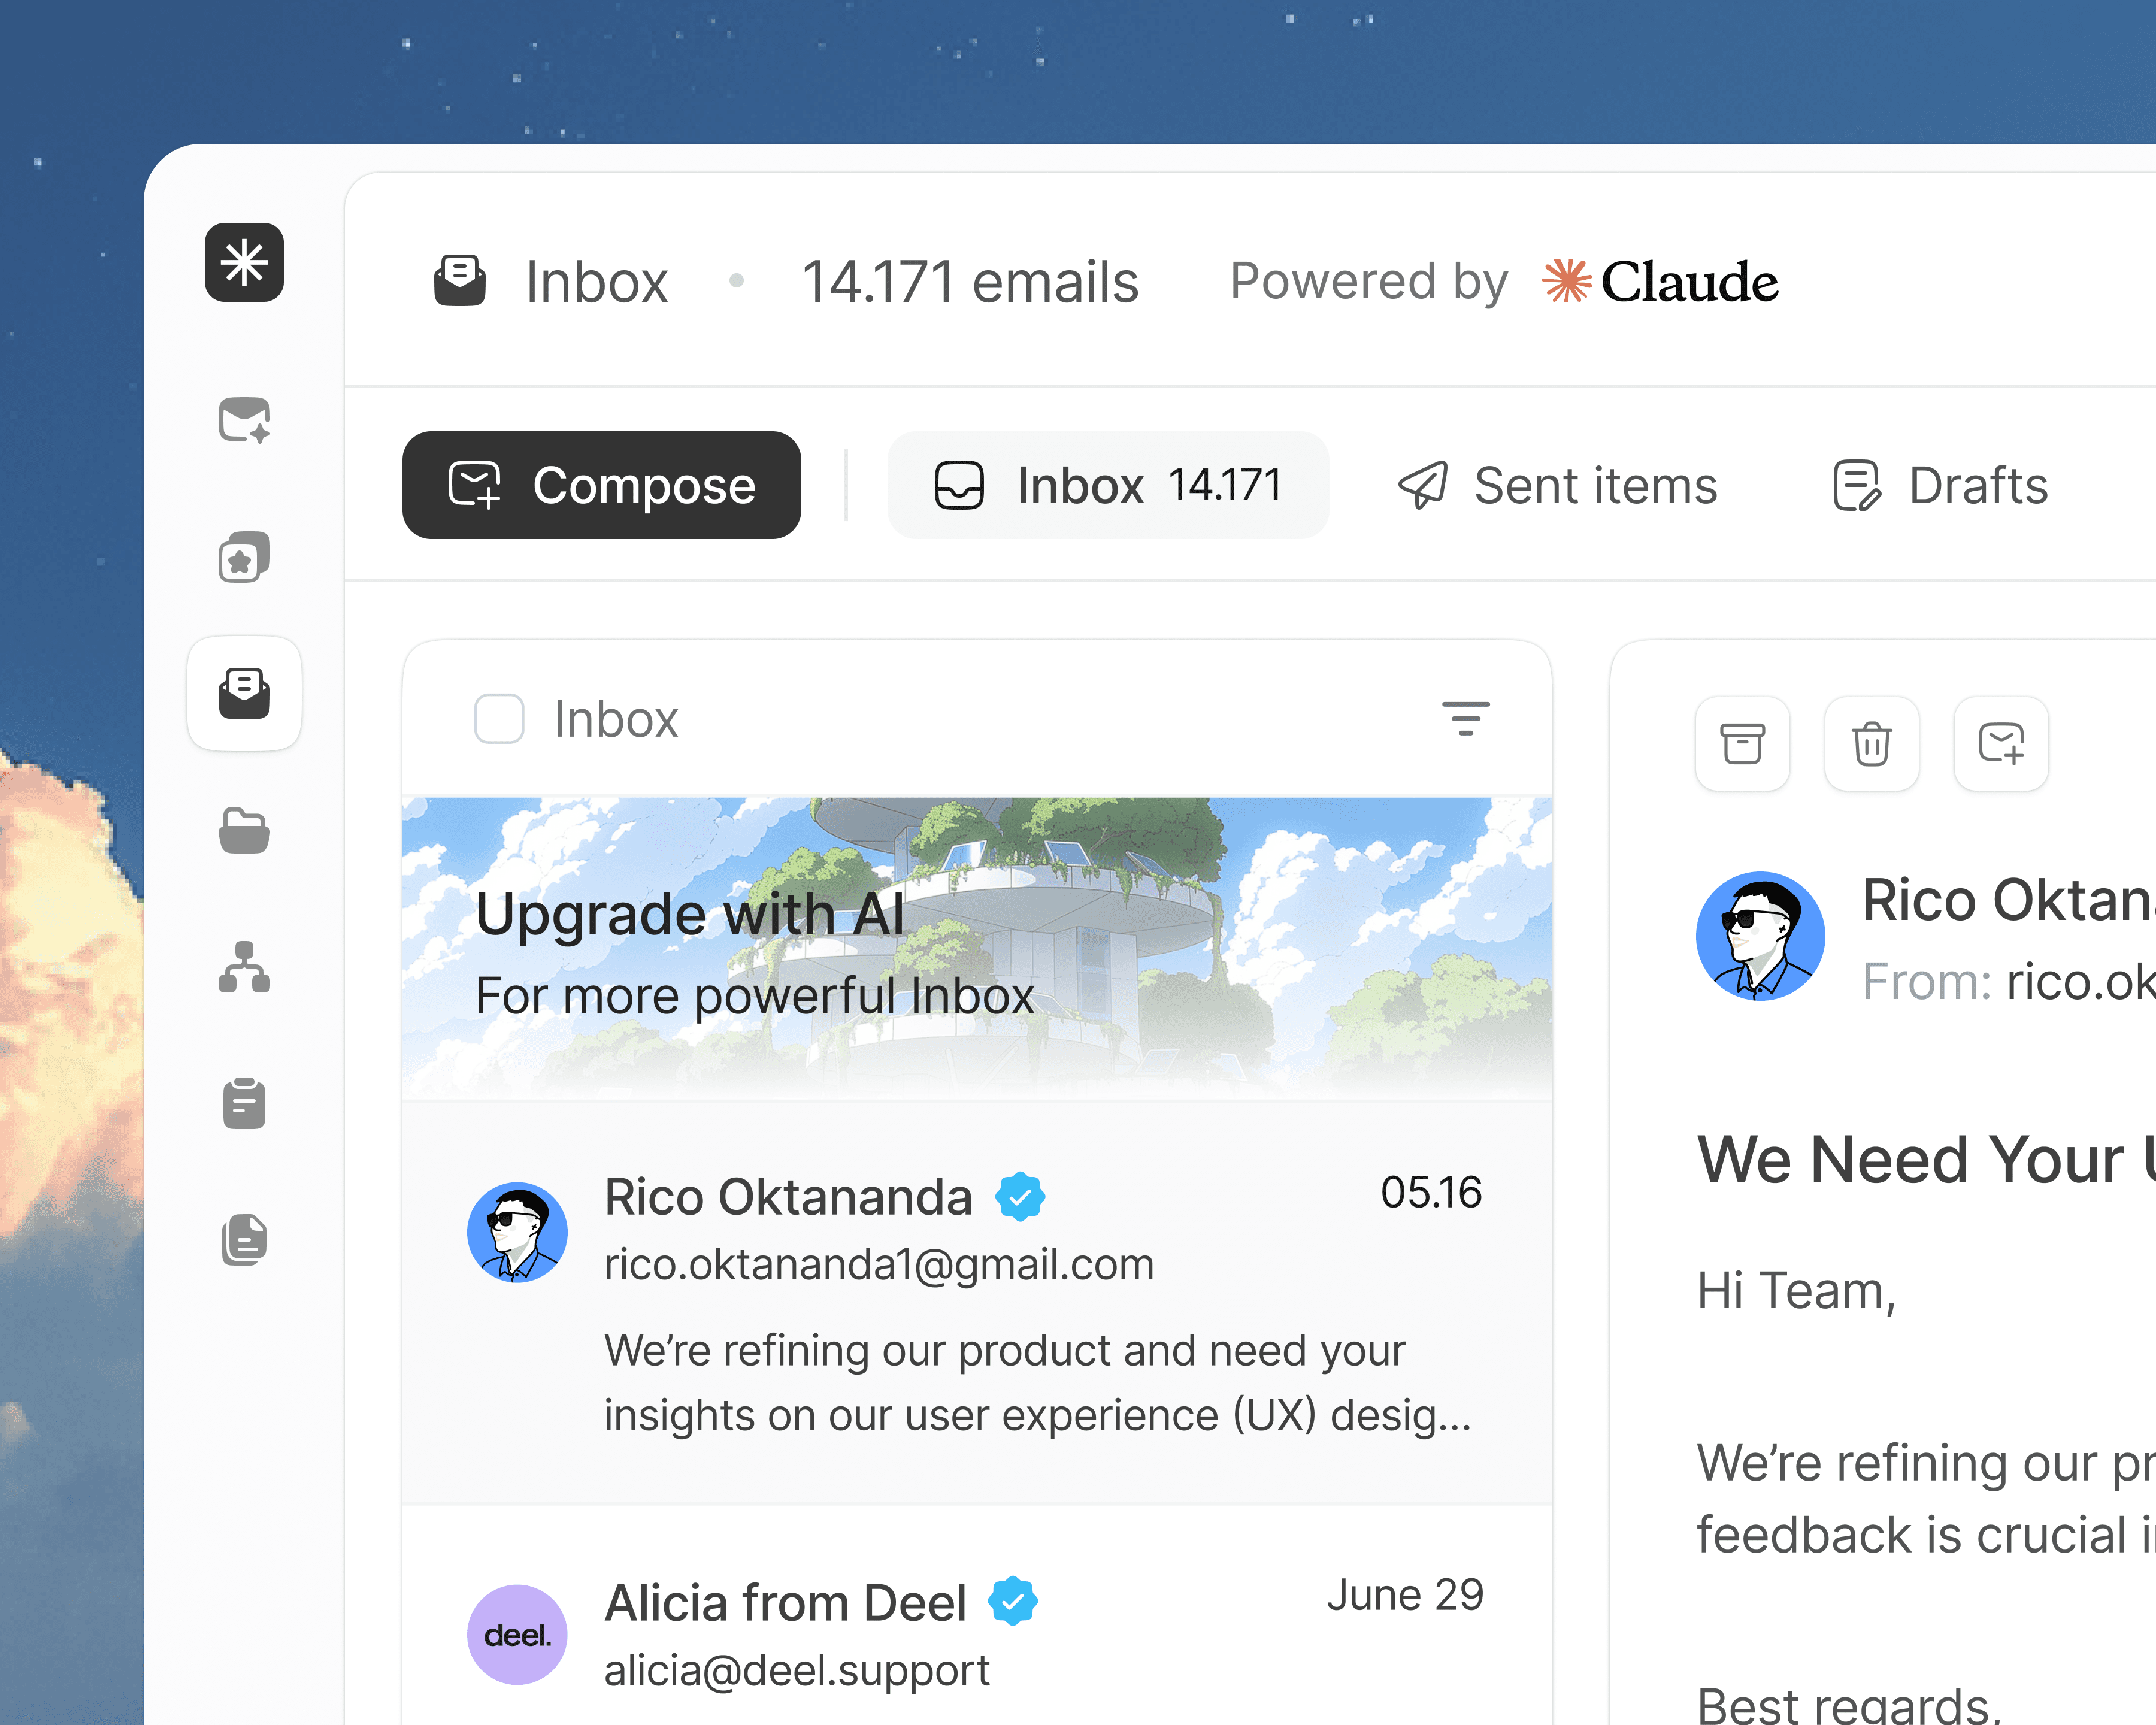Open the Rico Oktananda email in list
Viewport: 2156px width, 1725px height.
977,1302
